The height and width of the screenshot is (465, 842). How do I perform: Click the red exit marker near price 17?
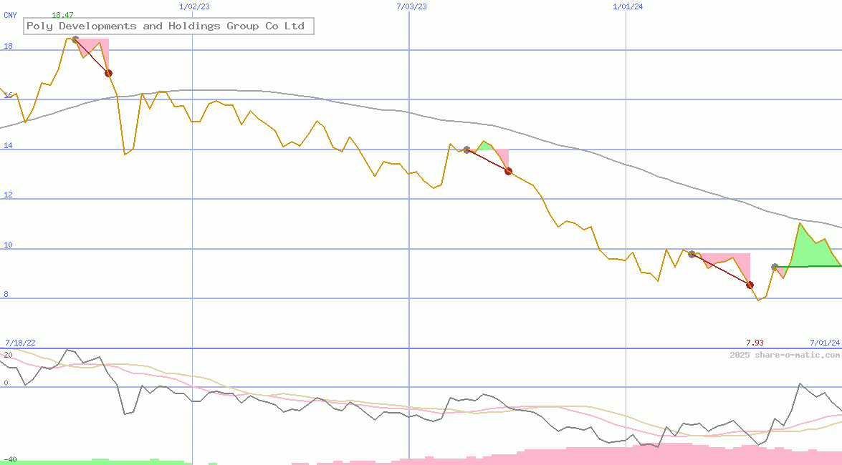pyautogui.click(x=108, y=73)
